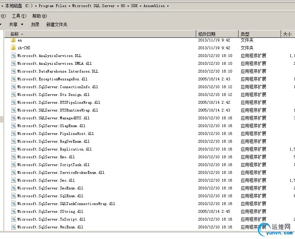The image size is (295, 239).
Task: Select Microsoft.SQLServer.DTSRuntimeWrap.dll file icon
Action: click(x=13, y=110)
